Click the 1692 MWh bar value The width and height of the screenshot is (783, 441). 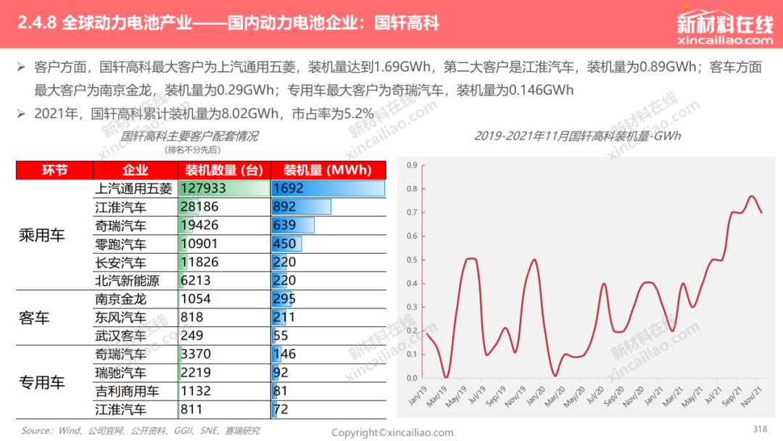(x=289, y=189)
